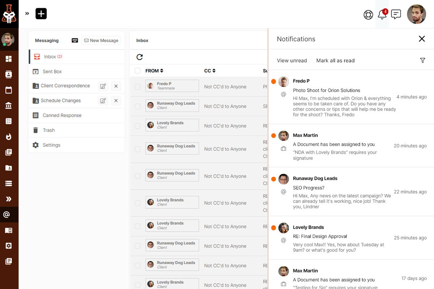Click the sidebar user avatar
This screenshot has height=289, width=434.
[x=8, y=39]
